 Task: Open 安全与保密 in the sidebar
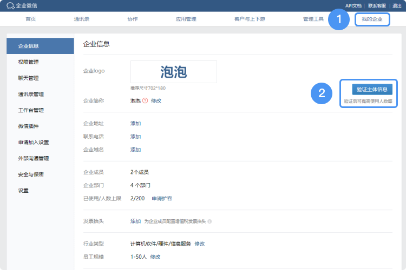pos(31,174)
